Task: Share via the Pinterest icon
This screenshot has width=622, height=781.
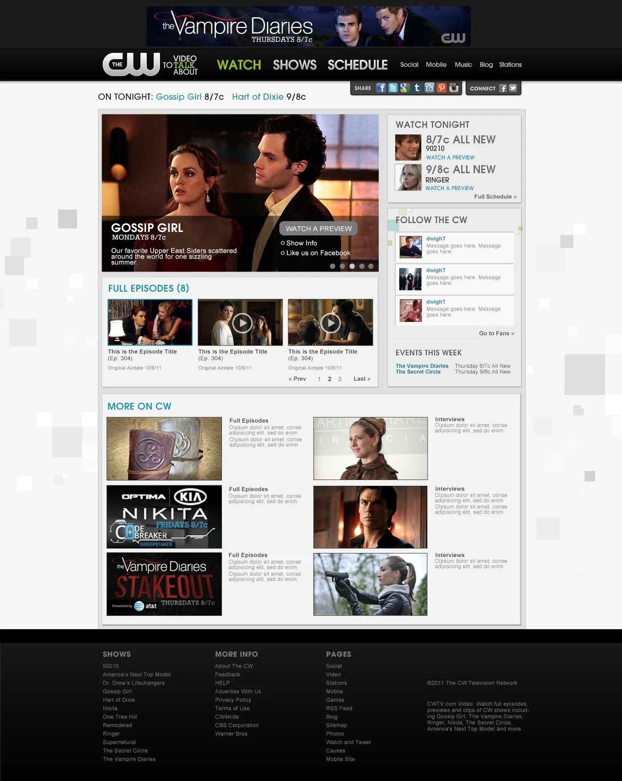Action: (441, 88)
